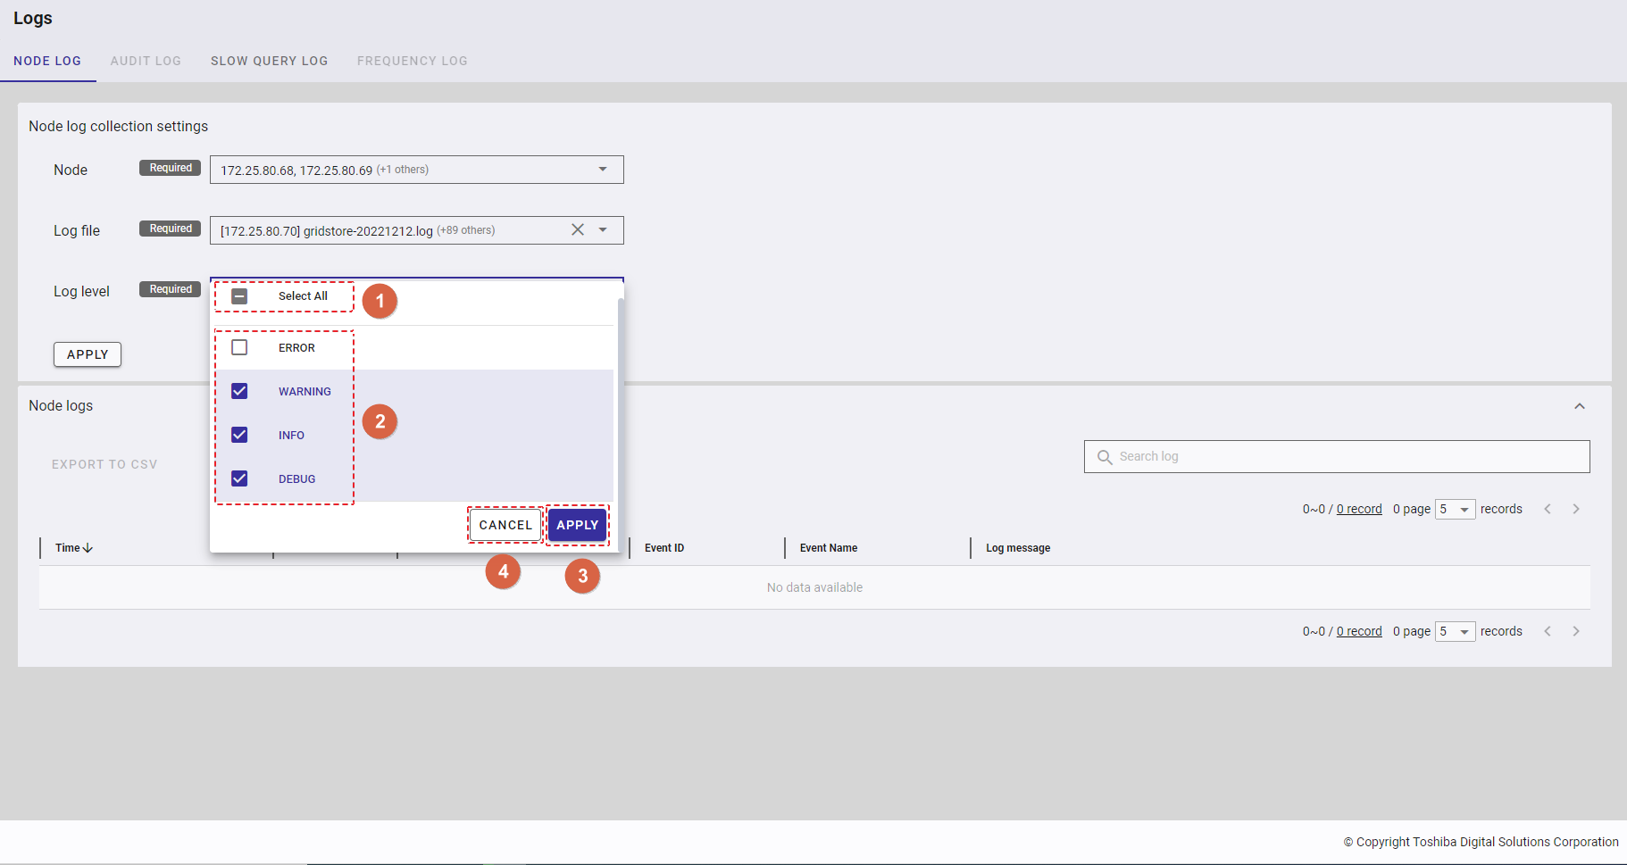The height and width of the screenshot is (865, 1627).
Task: Uncheck the WARNING log level checkbox
Action: click(239, 391)
